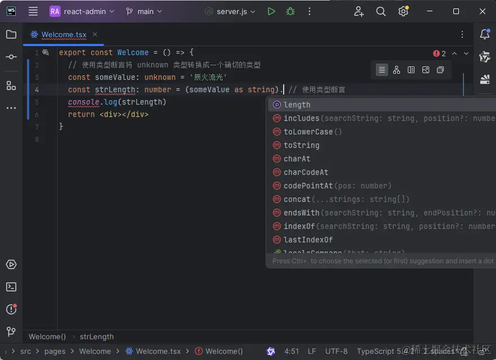Select the toString completion suggestion
The width and height of the screenshot is (496, 360).
[382, 145]
